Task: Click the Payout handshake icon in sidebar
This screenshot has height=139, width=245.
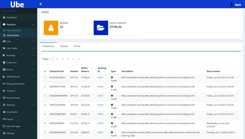Action: tap(4, 119)
